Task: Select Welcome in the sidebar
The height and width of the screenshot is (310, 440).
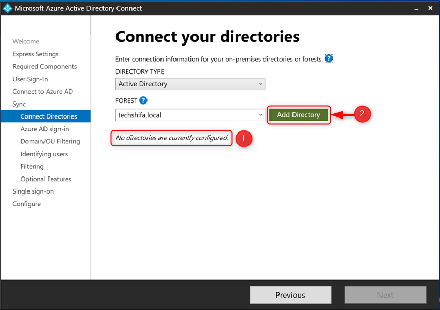Action: click(25, 41)
